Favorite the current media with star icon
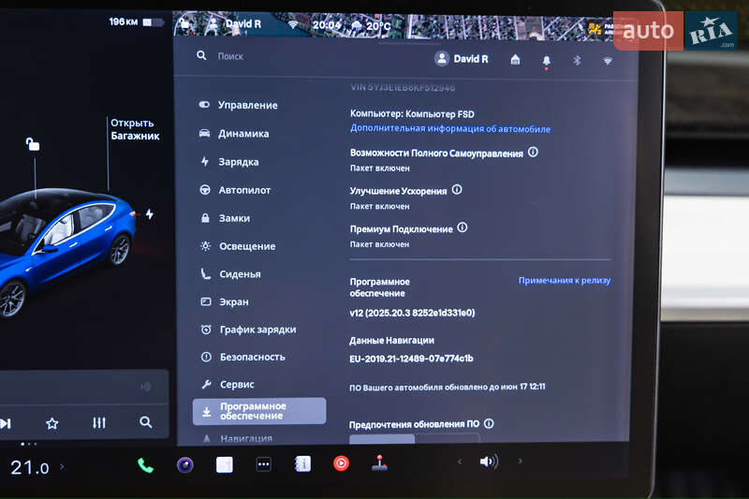The image size is (749, 499). [x=52, y=423]
